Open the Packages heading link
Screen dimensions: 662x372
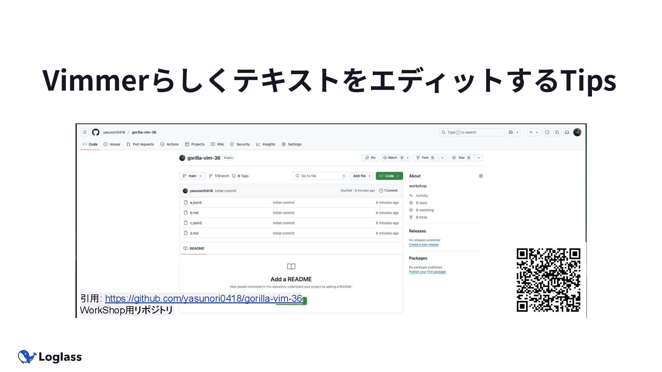(418, 258)
